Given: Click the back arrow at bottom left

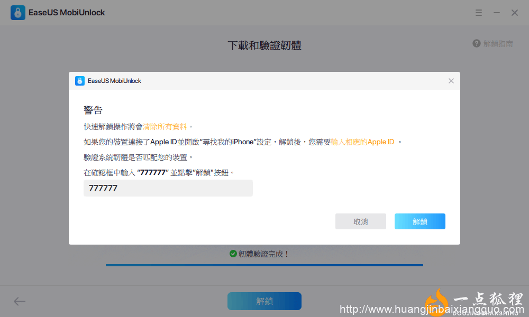Looking at the screenshot, I should tap(20, 301).
